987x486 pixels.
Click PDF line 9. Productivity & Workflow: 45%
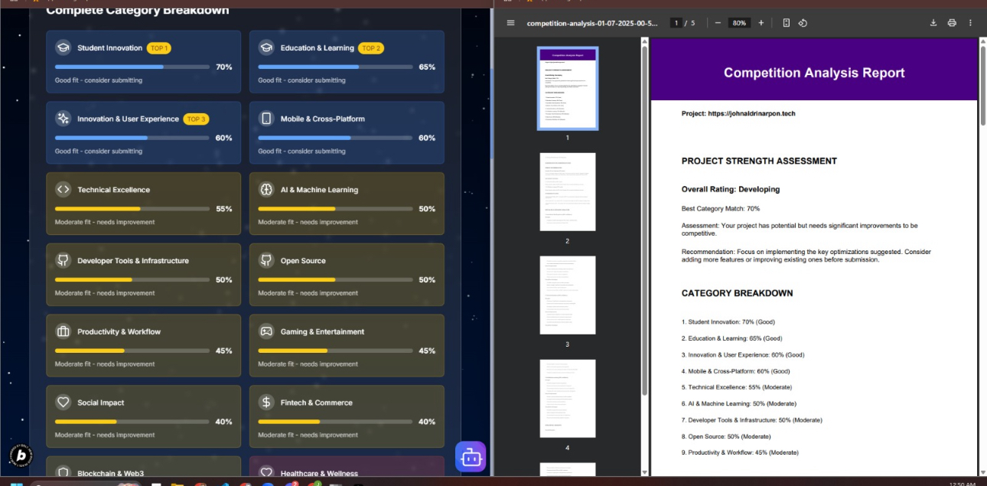tap(740, 452)
